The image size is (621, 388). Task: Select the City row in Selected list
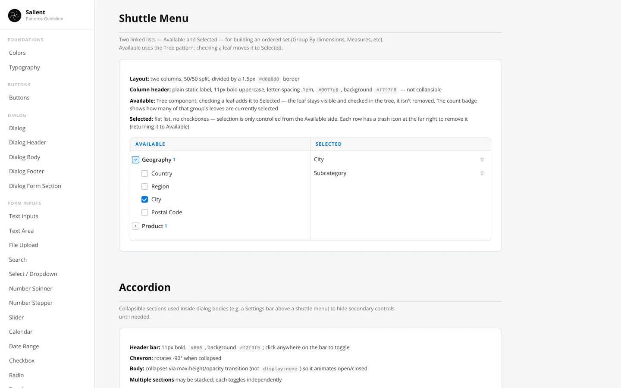coord(400,160)
